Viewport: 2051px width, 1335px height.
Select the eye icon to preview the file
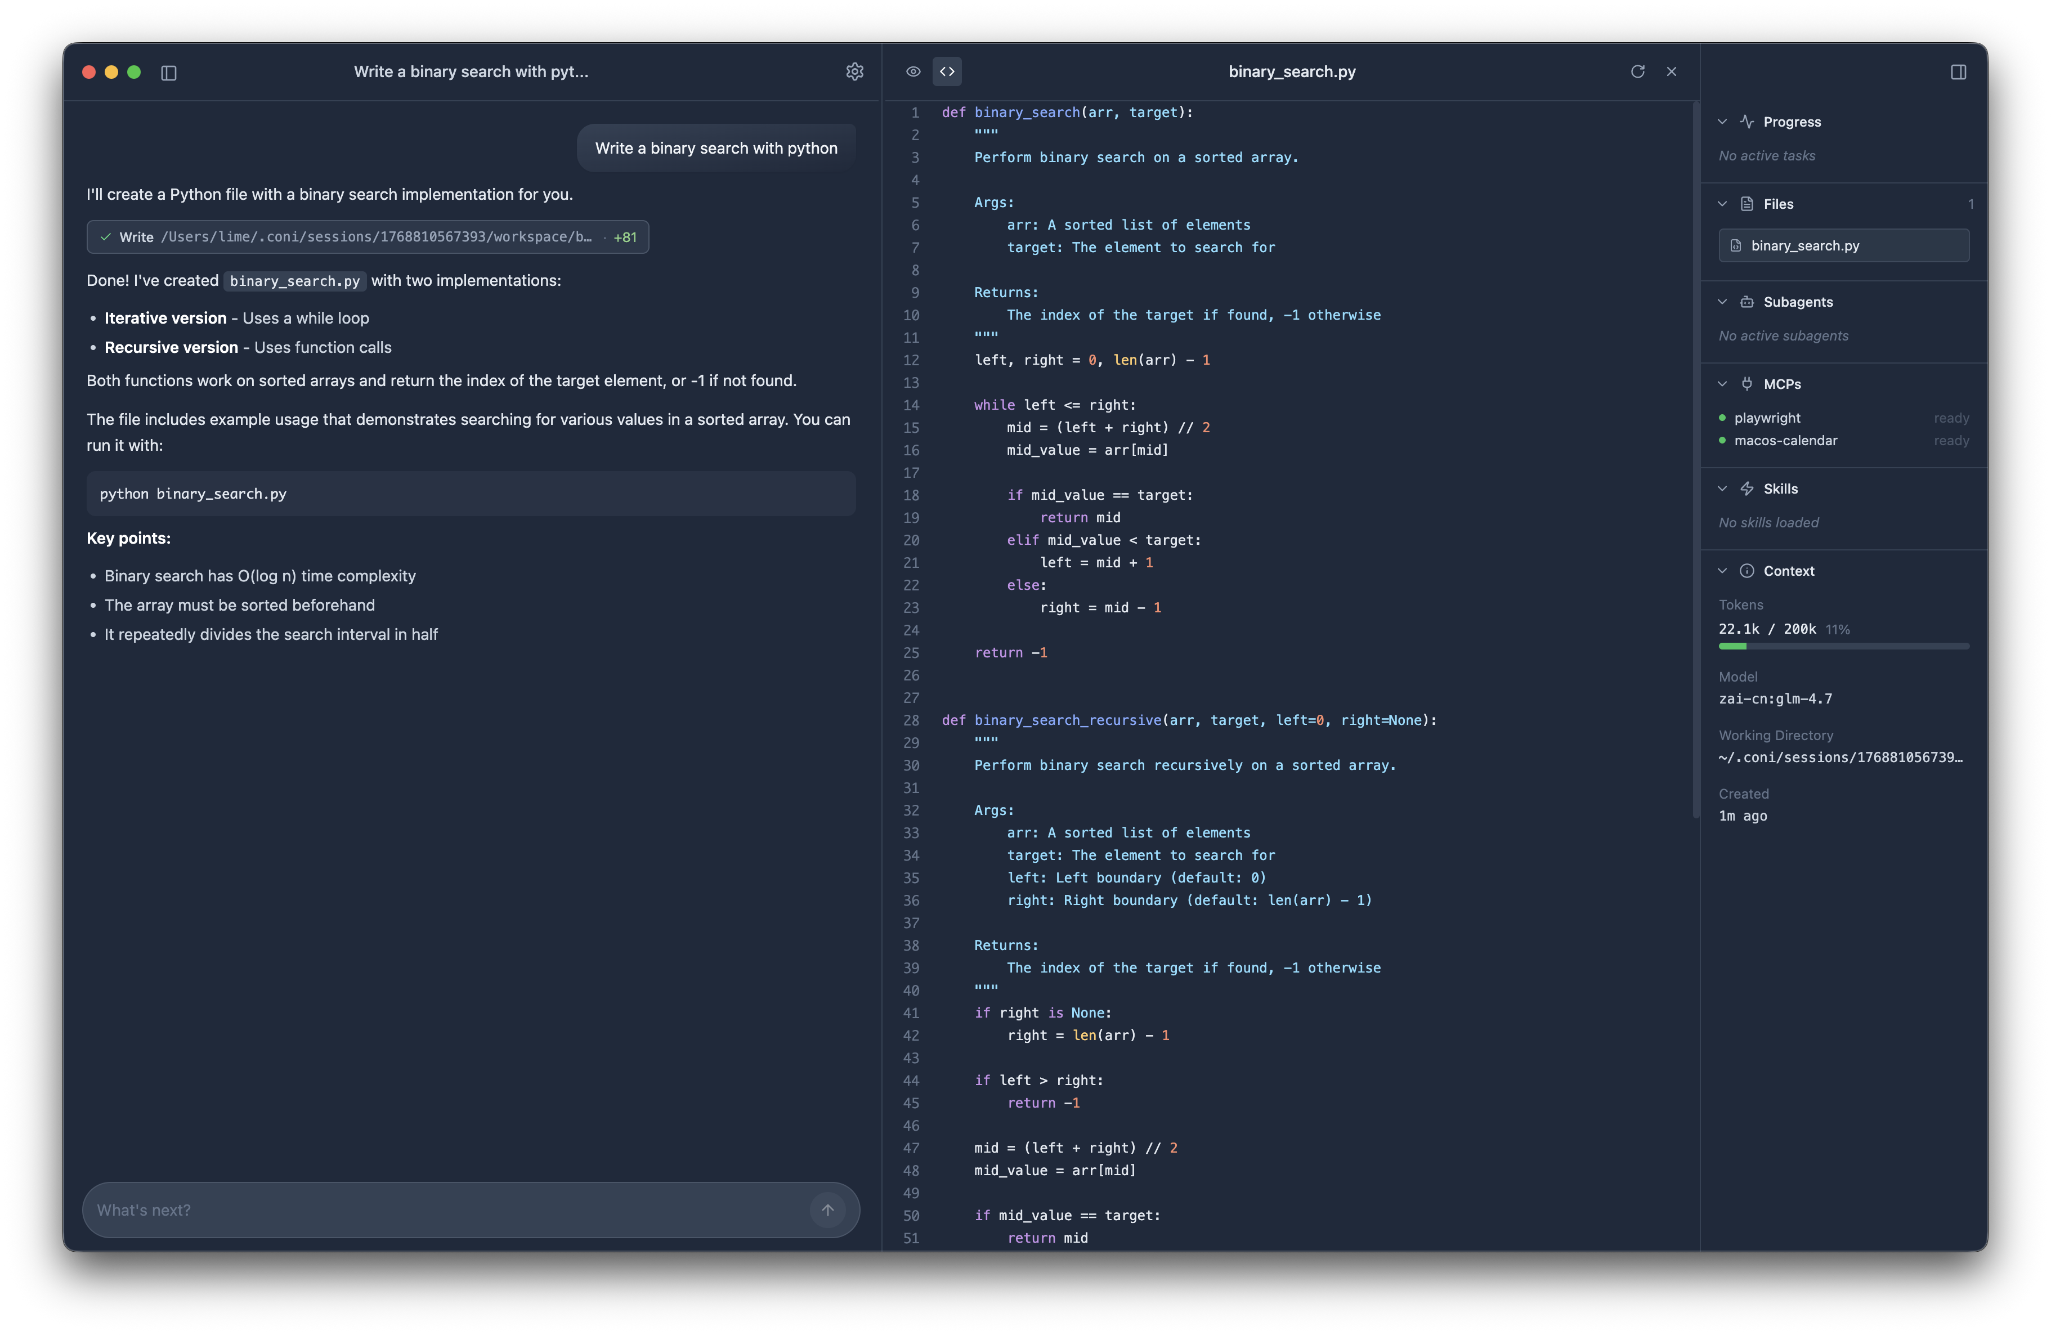(x=912, y=71)
